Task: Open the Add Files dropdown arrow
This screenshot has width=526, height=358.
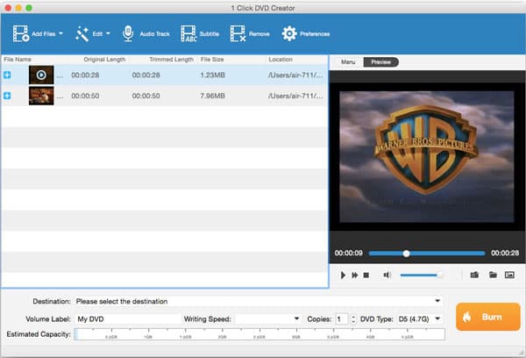Action: pyautogui.click(x=60, y=33)
